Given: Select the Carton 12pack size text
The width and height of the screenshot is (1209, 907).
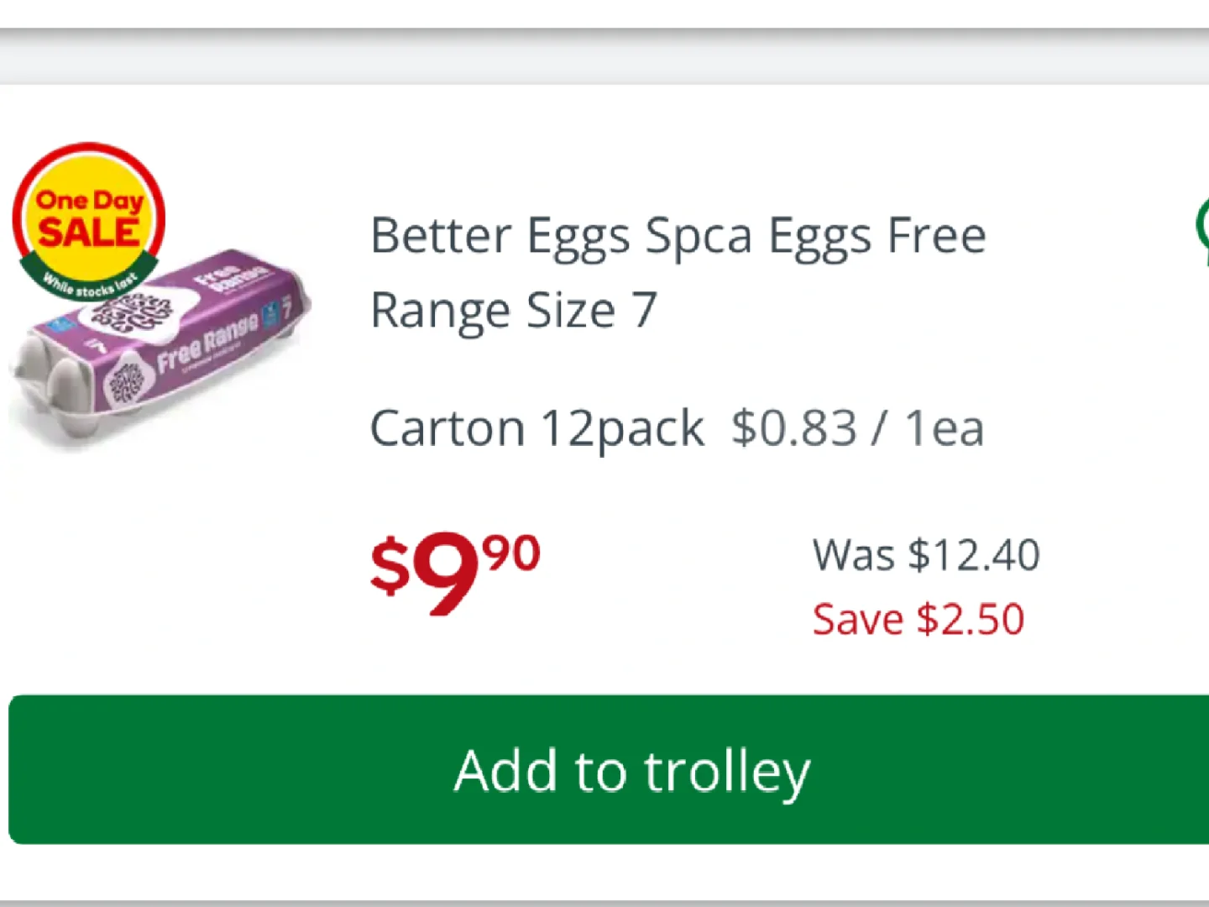Looking at the screenshot, I should click(x=536, y=428).
